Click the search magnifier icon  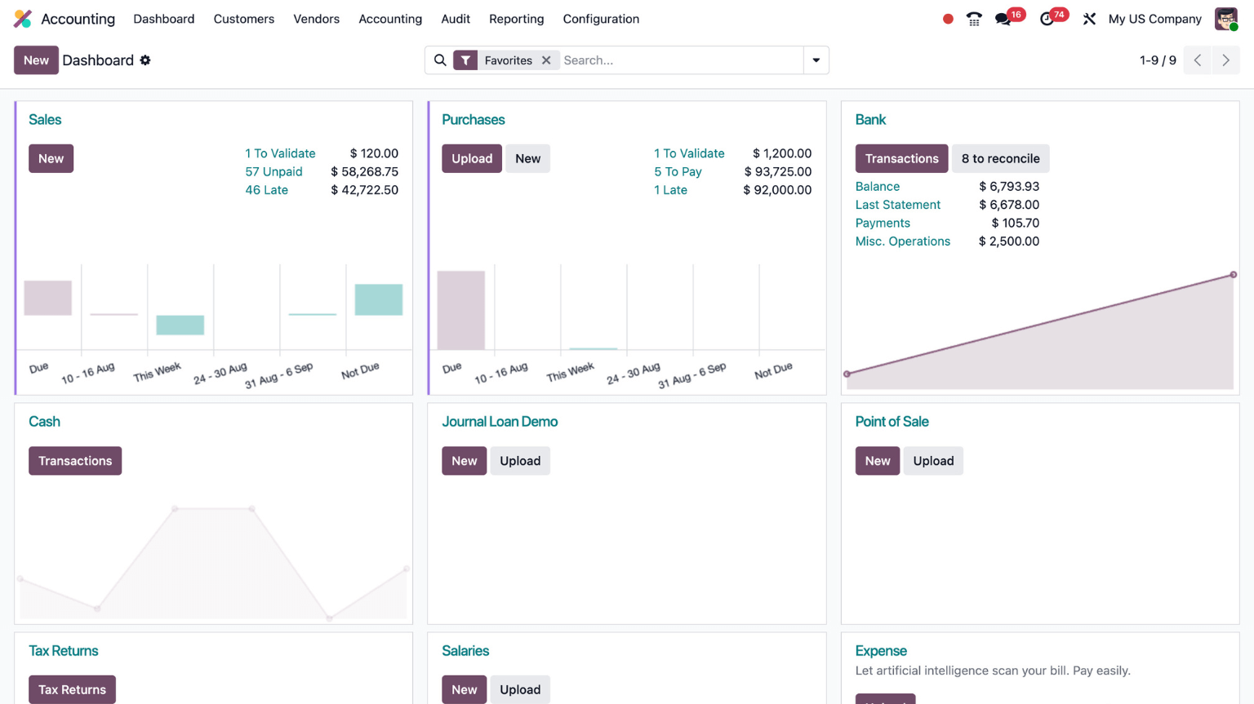[440, 60]
